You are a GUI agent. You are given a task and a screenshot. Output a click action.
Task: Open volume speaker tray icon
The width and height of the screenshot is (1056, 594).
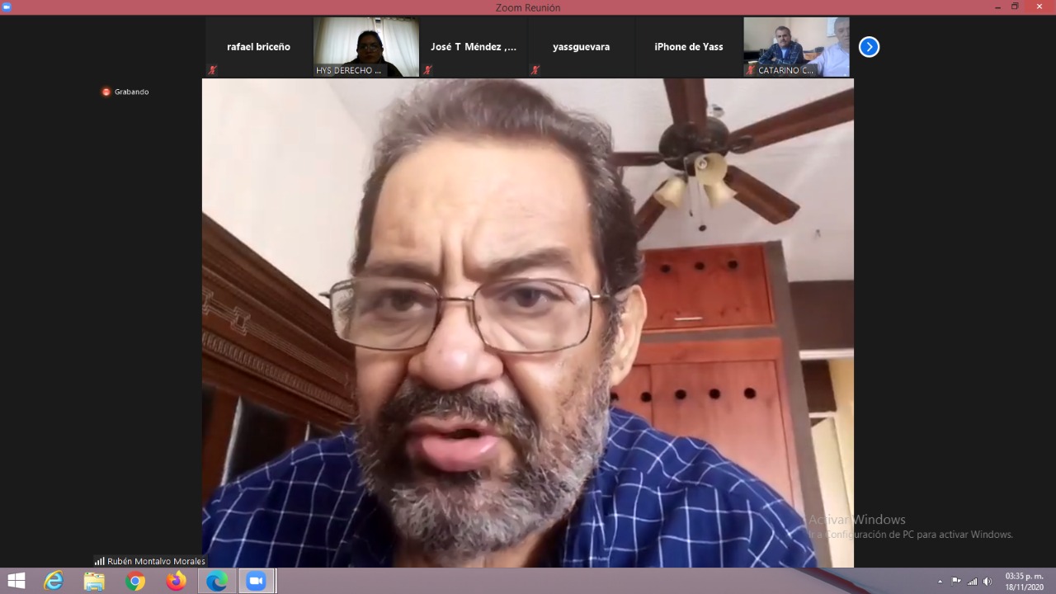[988, 582]
